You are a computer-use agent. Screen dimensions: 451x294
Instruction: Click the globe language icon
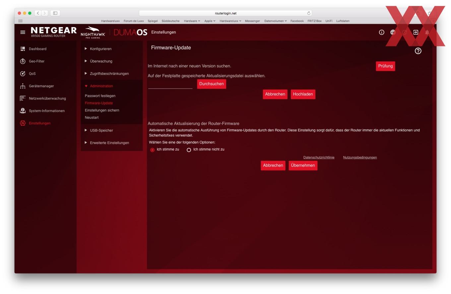click(x=393, y=32)
